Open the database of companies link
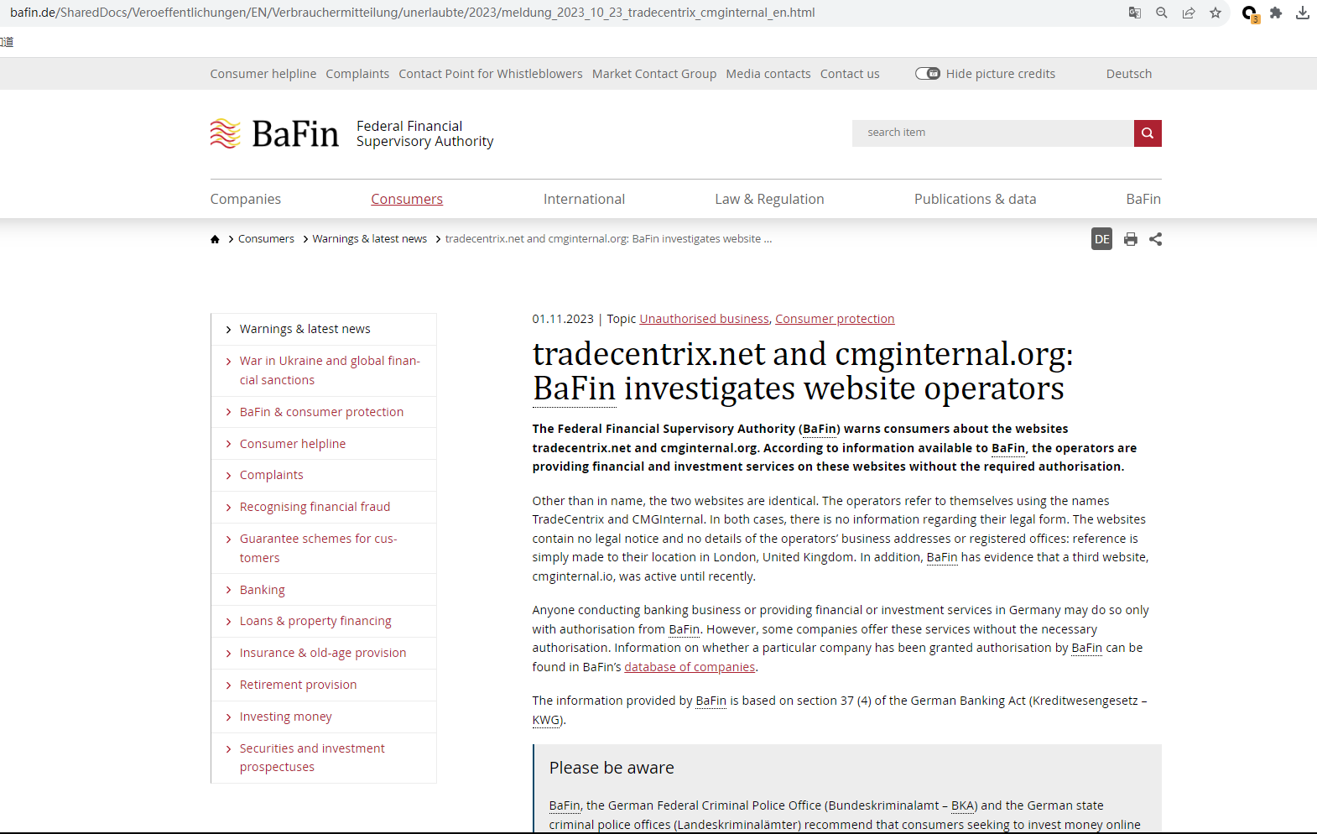The image size is (1317, 834). [x=690, y=667]
